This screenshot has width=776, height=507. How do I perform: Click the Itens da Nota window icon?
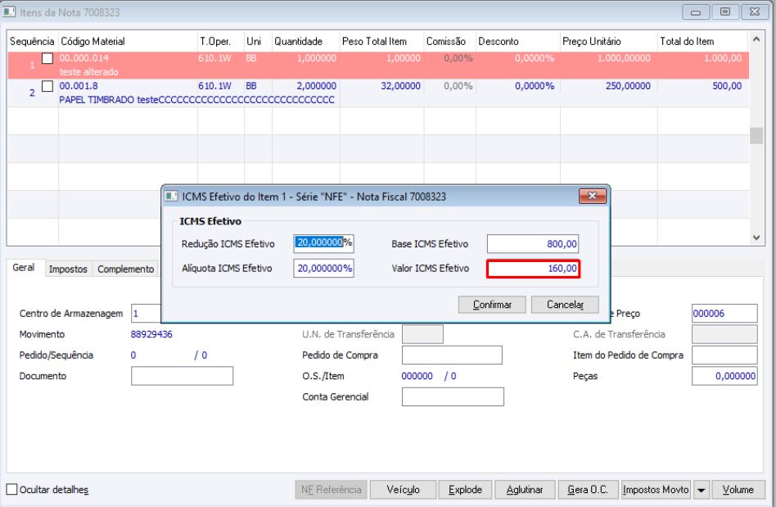click(x=9, y=12)
